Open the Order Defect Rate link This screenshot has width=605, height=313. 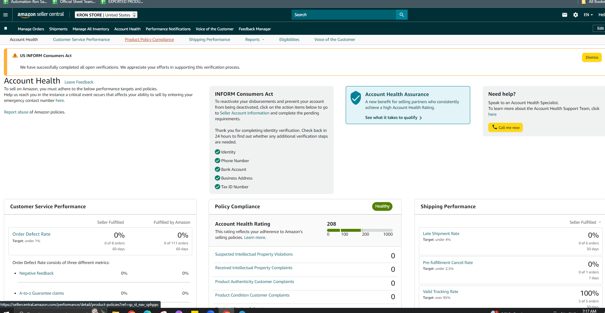[x=31, y=234]
